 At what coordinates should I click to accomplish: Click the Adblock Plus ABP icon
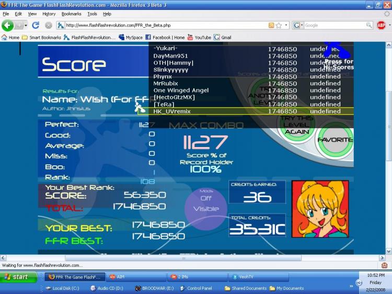(x=381, y=25)
